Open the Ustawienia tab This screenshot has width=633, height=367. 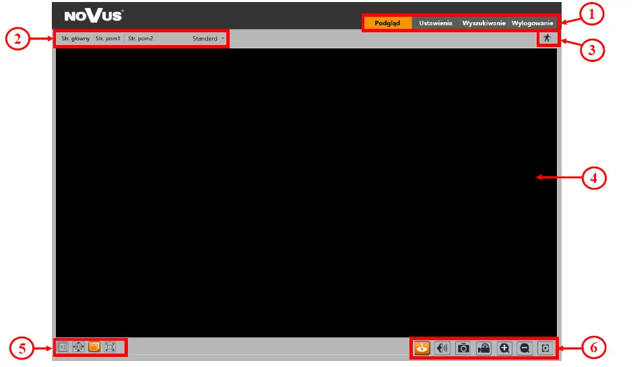[436, 23]
